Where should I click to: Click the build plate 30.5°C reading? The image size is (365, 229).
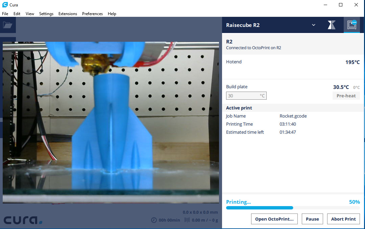(x=341, y=87)
